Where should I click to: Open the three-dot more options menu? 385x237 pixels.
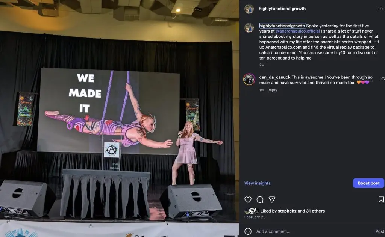point(380,9)
